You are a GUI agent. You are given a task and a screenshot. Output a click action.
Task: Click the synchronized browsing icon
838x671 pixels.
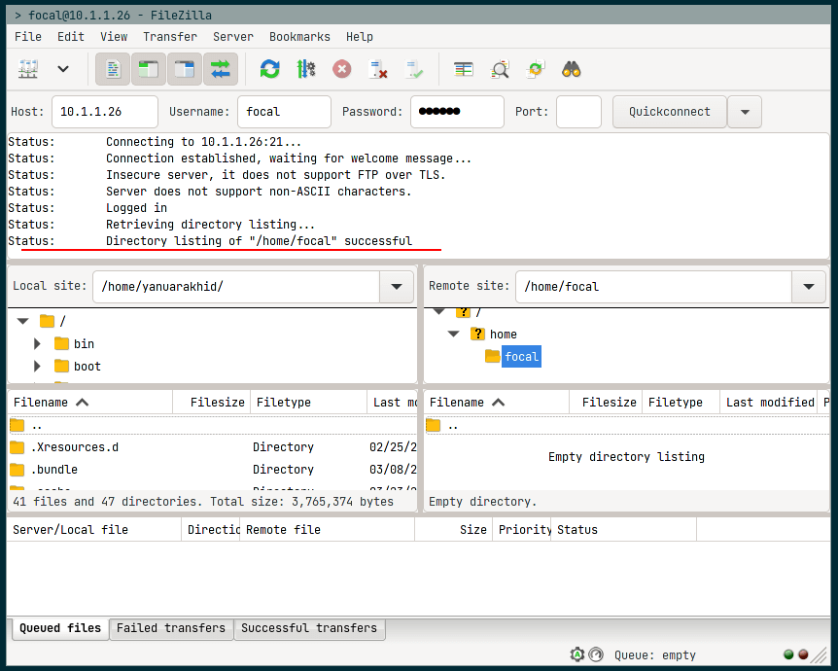pyautogui.click(x=535, y=69)
